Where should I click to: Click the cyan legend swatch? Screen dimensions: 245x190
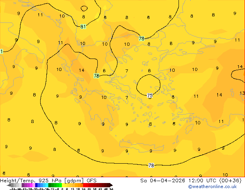tap(47, 185)
